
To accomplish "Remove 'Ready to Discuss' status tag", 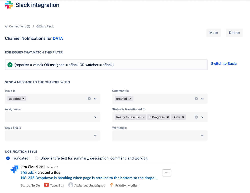I will point(143,117).
